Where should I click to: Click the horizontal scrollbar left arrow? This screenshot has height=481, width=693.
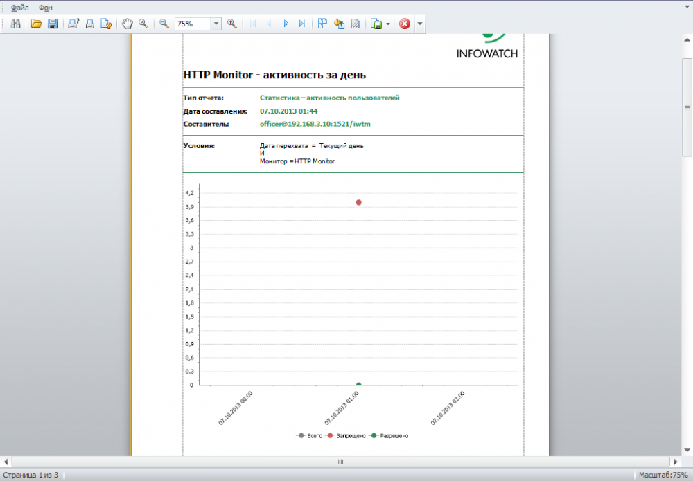pyautogui.click(x=6, y=462)
